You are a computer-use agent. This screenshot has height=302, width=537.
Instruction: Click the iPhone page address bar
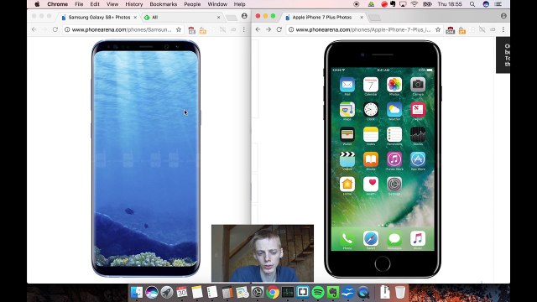click(x=365, y=30)
